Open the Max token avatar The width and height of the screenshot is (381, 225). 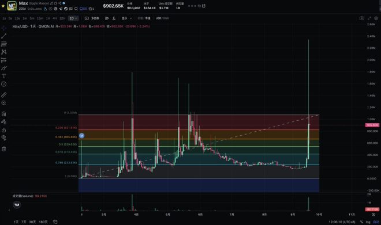(x=12, y=6)
